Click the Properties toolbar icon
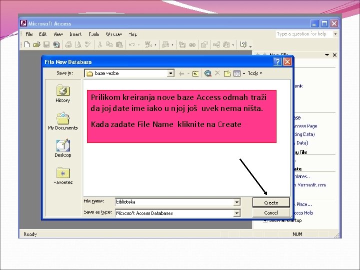360x270 pixels. pos(204,44)
